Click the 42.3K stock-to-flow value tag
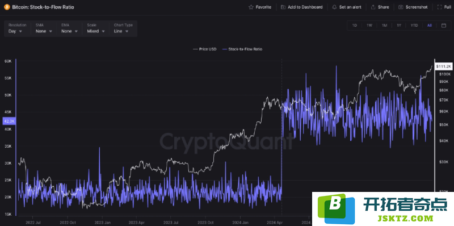This screenshot has width=454, height=226. point(9,121)
